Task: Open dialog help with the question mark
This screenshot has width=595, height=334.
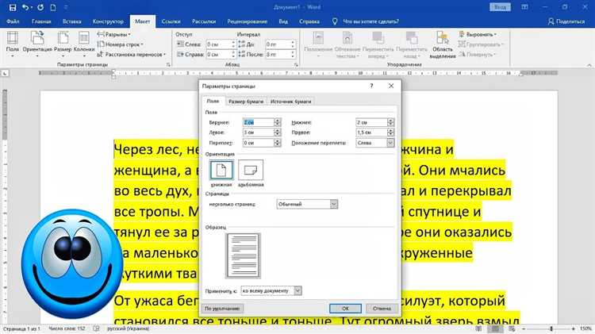Action: point(371,86)
